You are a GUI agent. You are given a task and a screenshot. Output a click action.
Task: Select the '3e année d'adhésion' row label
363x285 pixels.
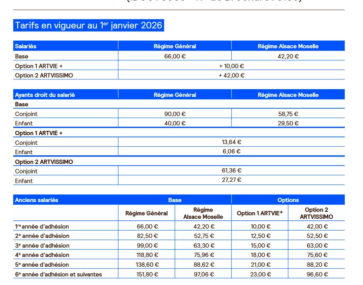tap(42, 246)
